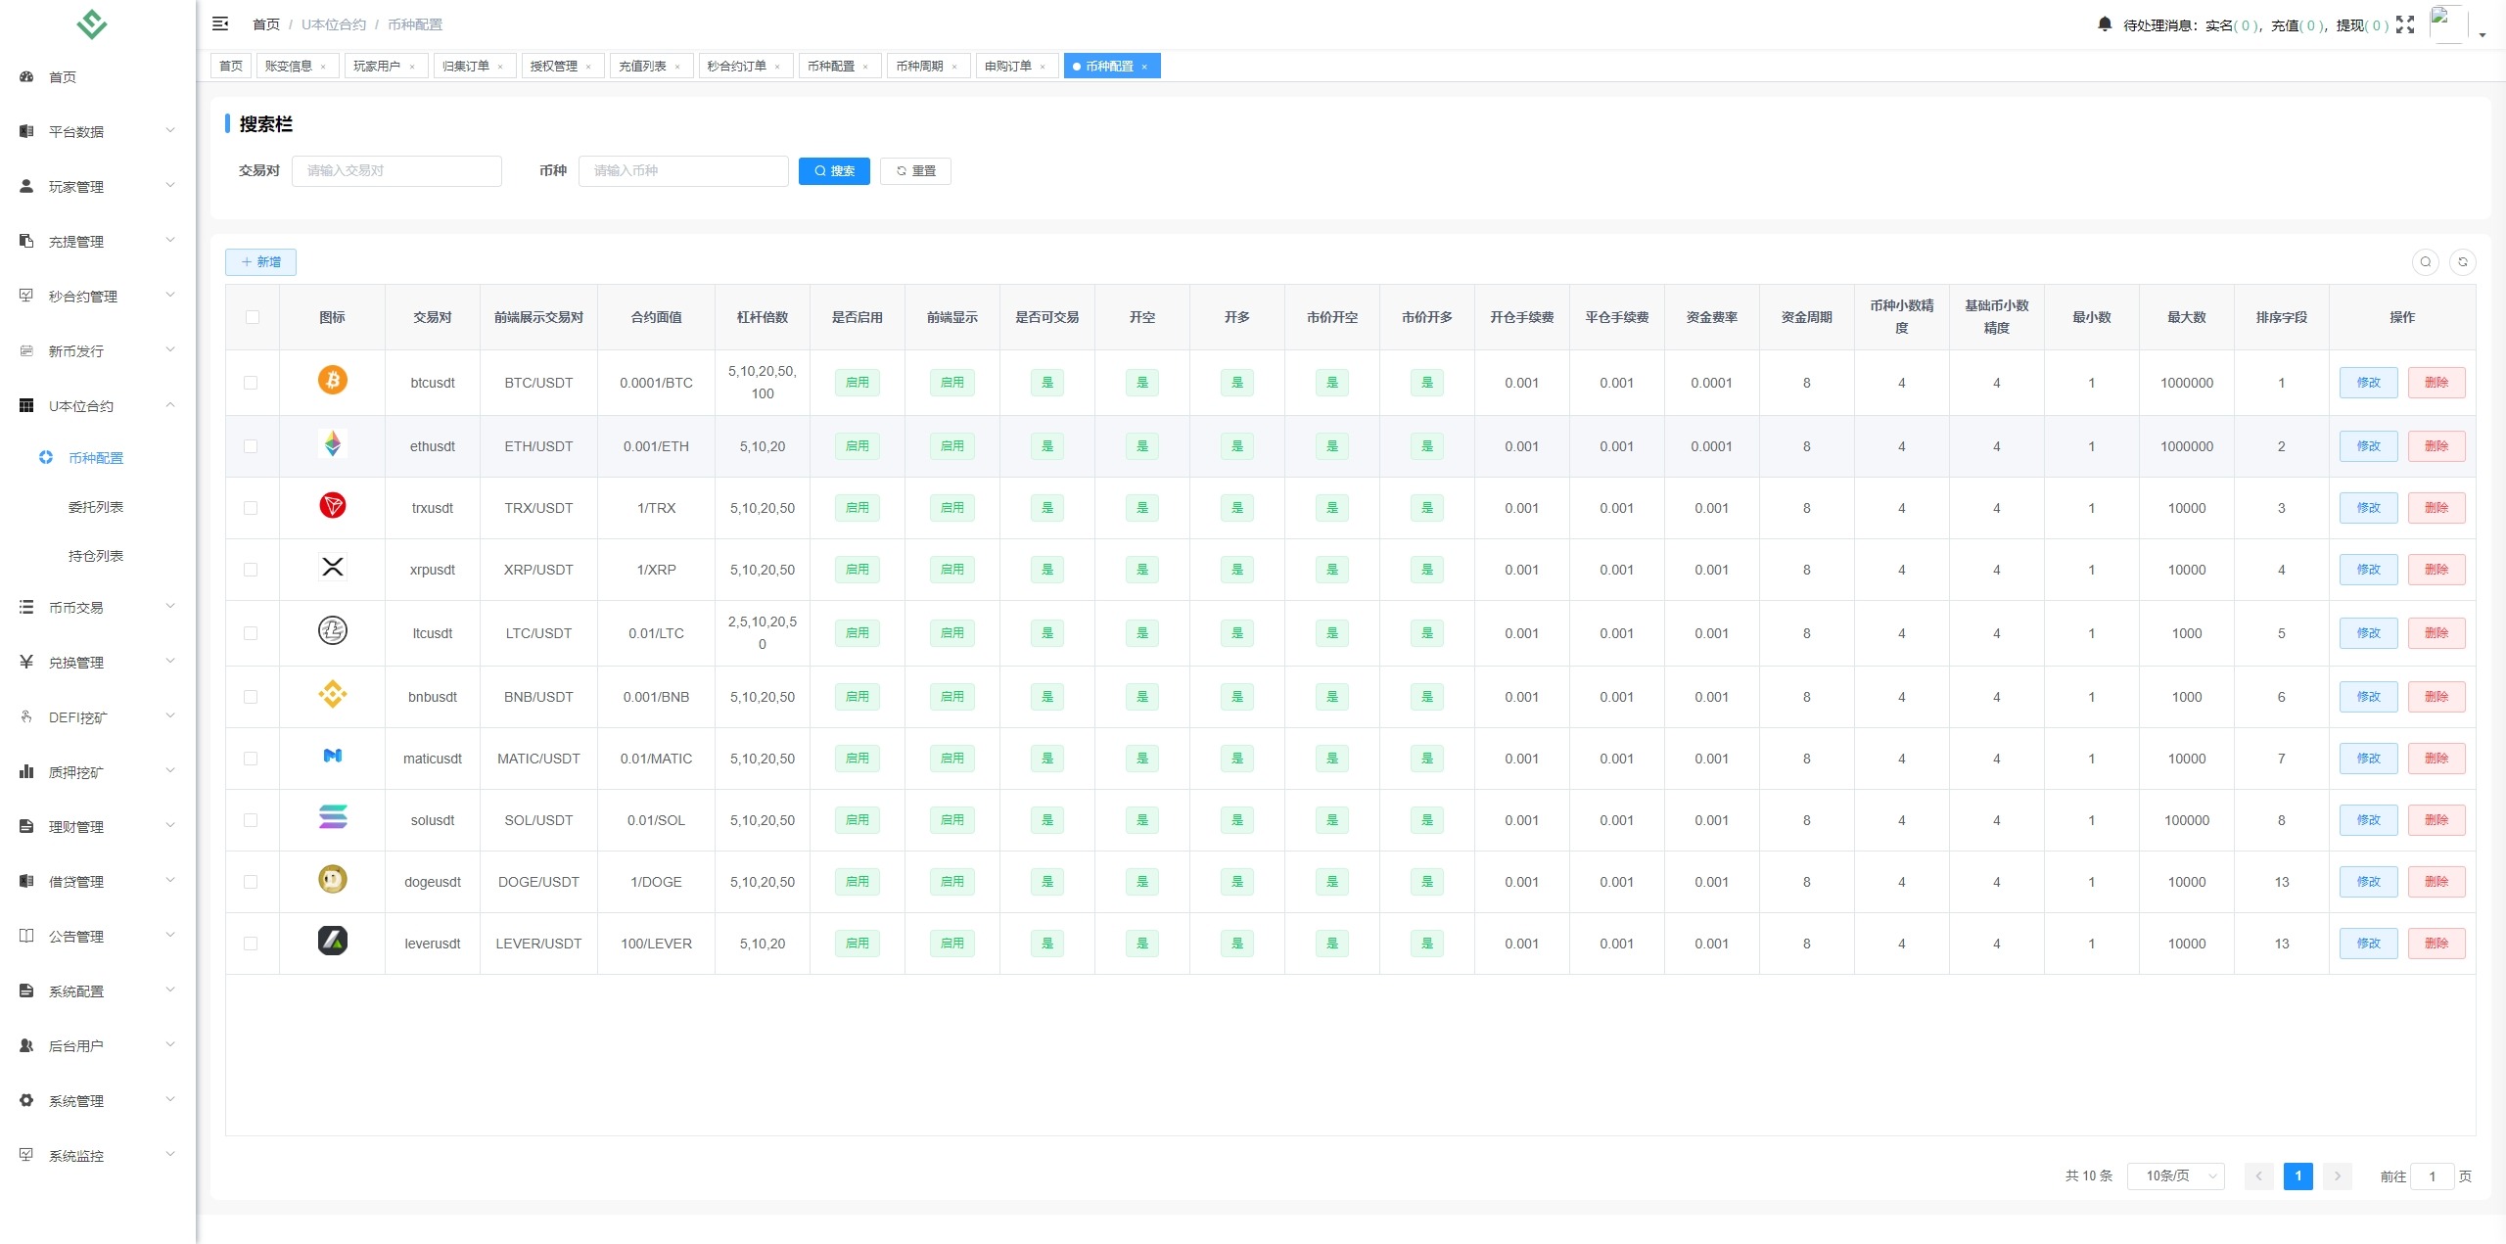Click the table refresh icon
2506x1244 pixels.
tap(2463, 261)
